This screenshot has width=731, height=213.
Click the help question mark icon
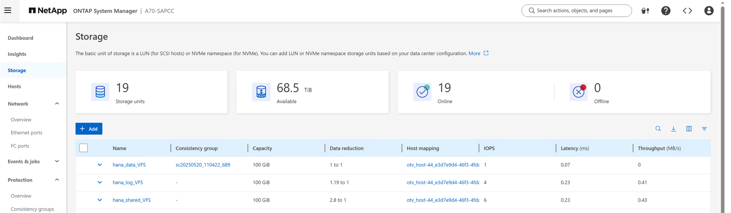[x=665, y=11]
